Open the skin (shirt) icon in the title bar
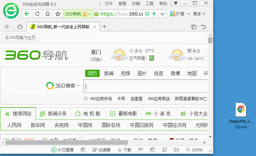This screenshot has width=256, height=156. tap(176, 3)
